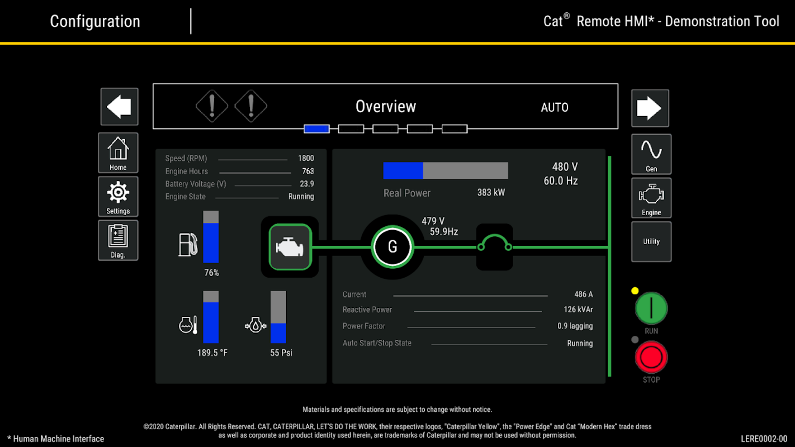Select the fourth page indicator
This screenshot has width=795, height=447.
click(x=420, y=129)
